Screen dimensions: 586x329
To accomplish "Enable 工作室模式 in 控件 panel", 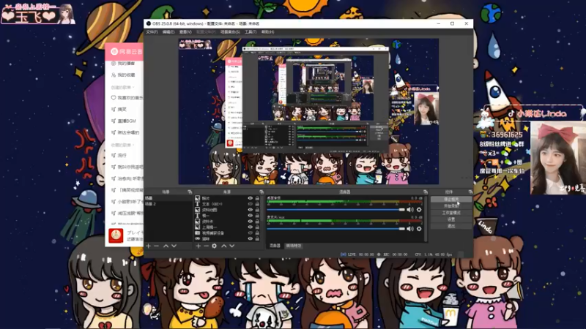I will pyautogui.click(x=451, y=213).
